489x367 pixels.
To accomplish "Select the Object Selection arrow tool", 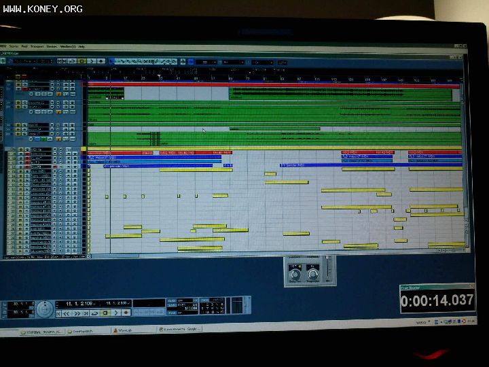I will (x=111, y=61).
